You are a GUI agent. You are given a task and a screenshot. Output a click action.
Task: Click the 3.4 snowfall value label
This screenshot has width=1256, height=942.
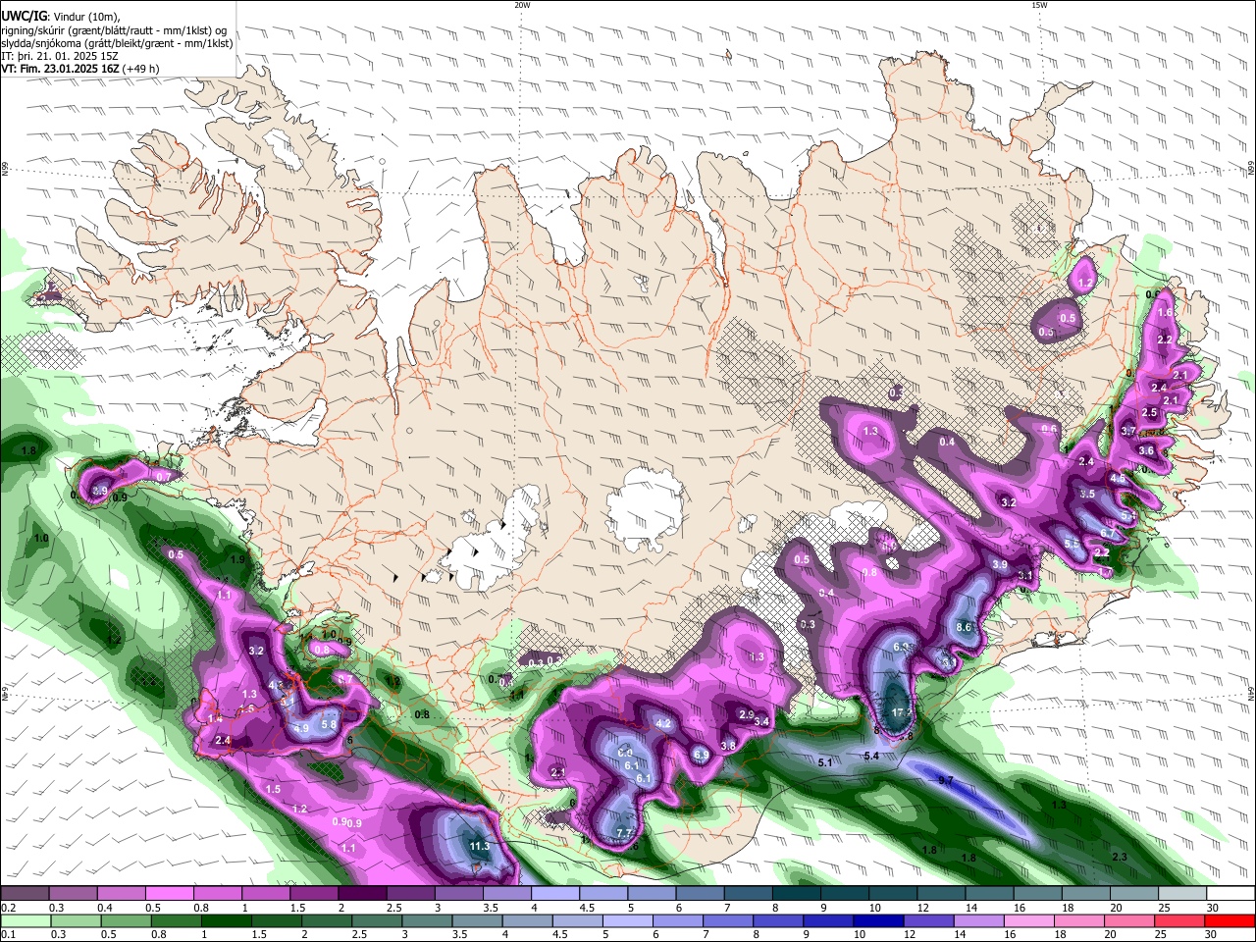[761, 721]
